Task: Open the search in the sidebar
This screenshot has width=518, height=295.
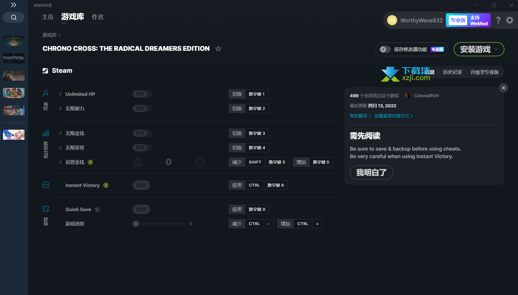Action: pos(14,17)
